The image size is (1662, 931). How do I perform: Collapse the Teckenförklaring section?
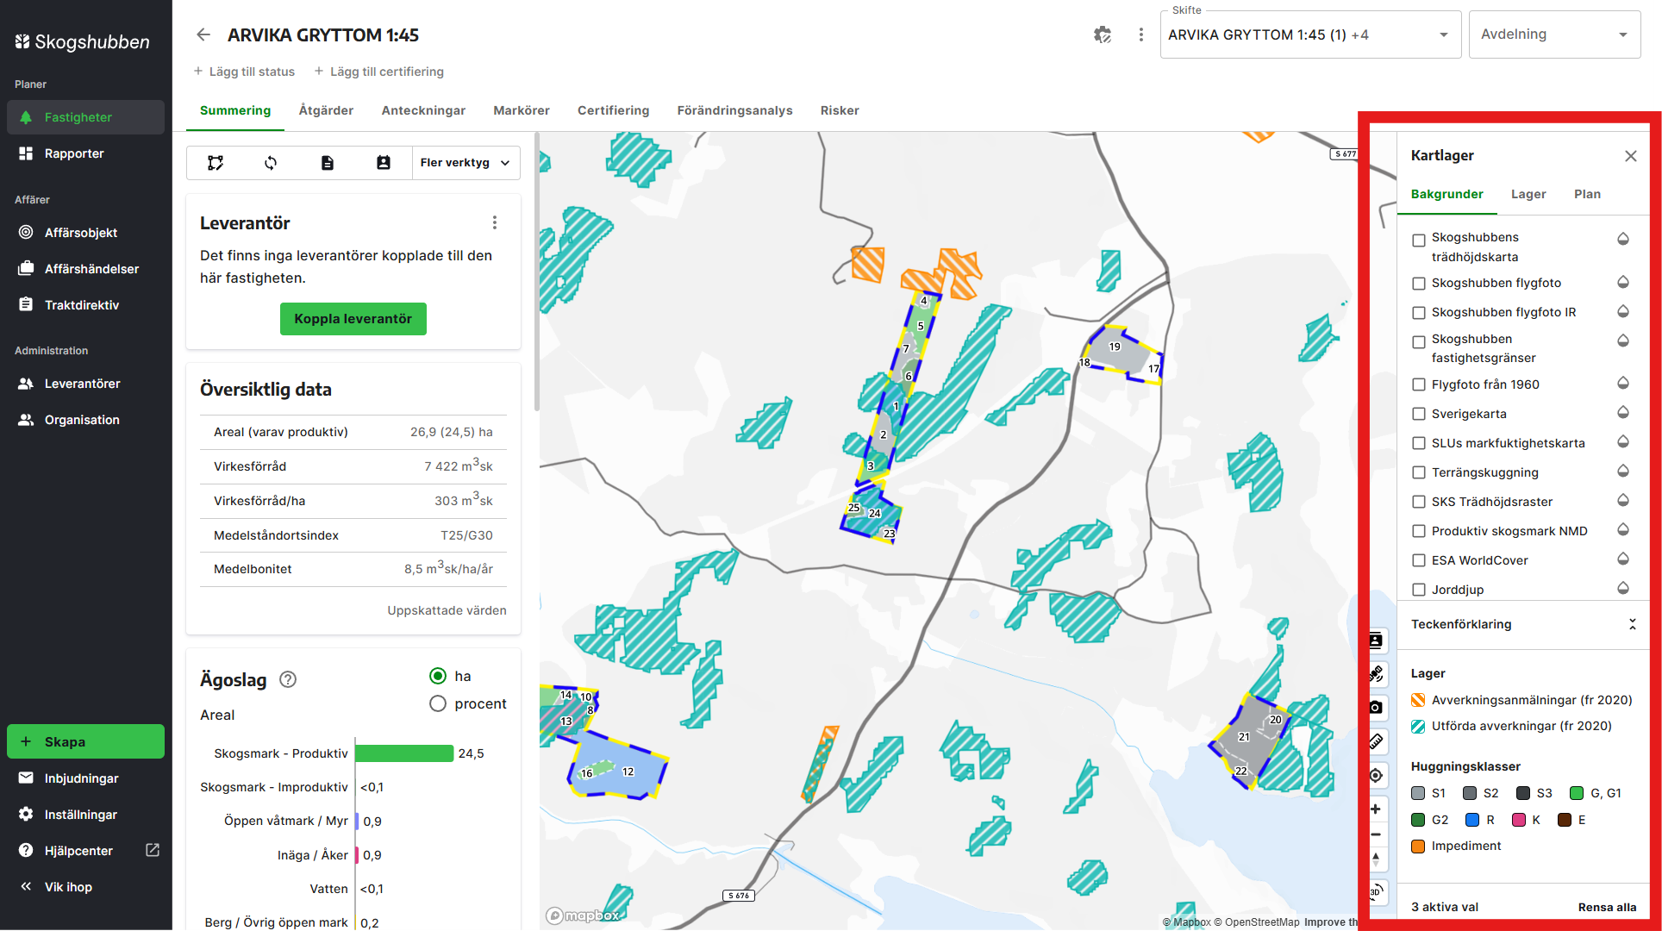[x=1632, y=624]
